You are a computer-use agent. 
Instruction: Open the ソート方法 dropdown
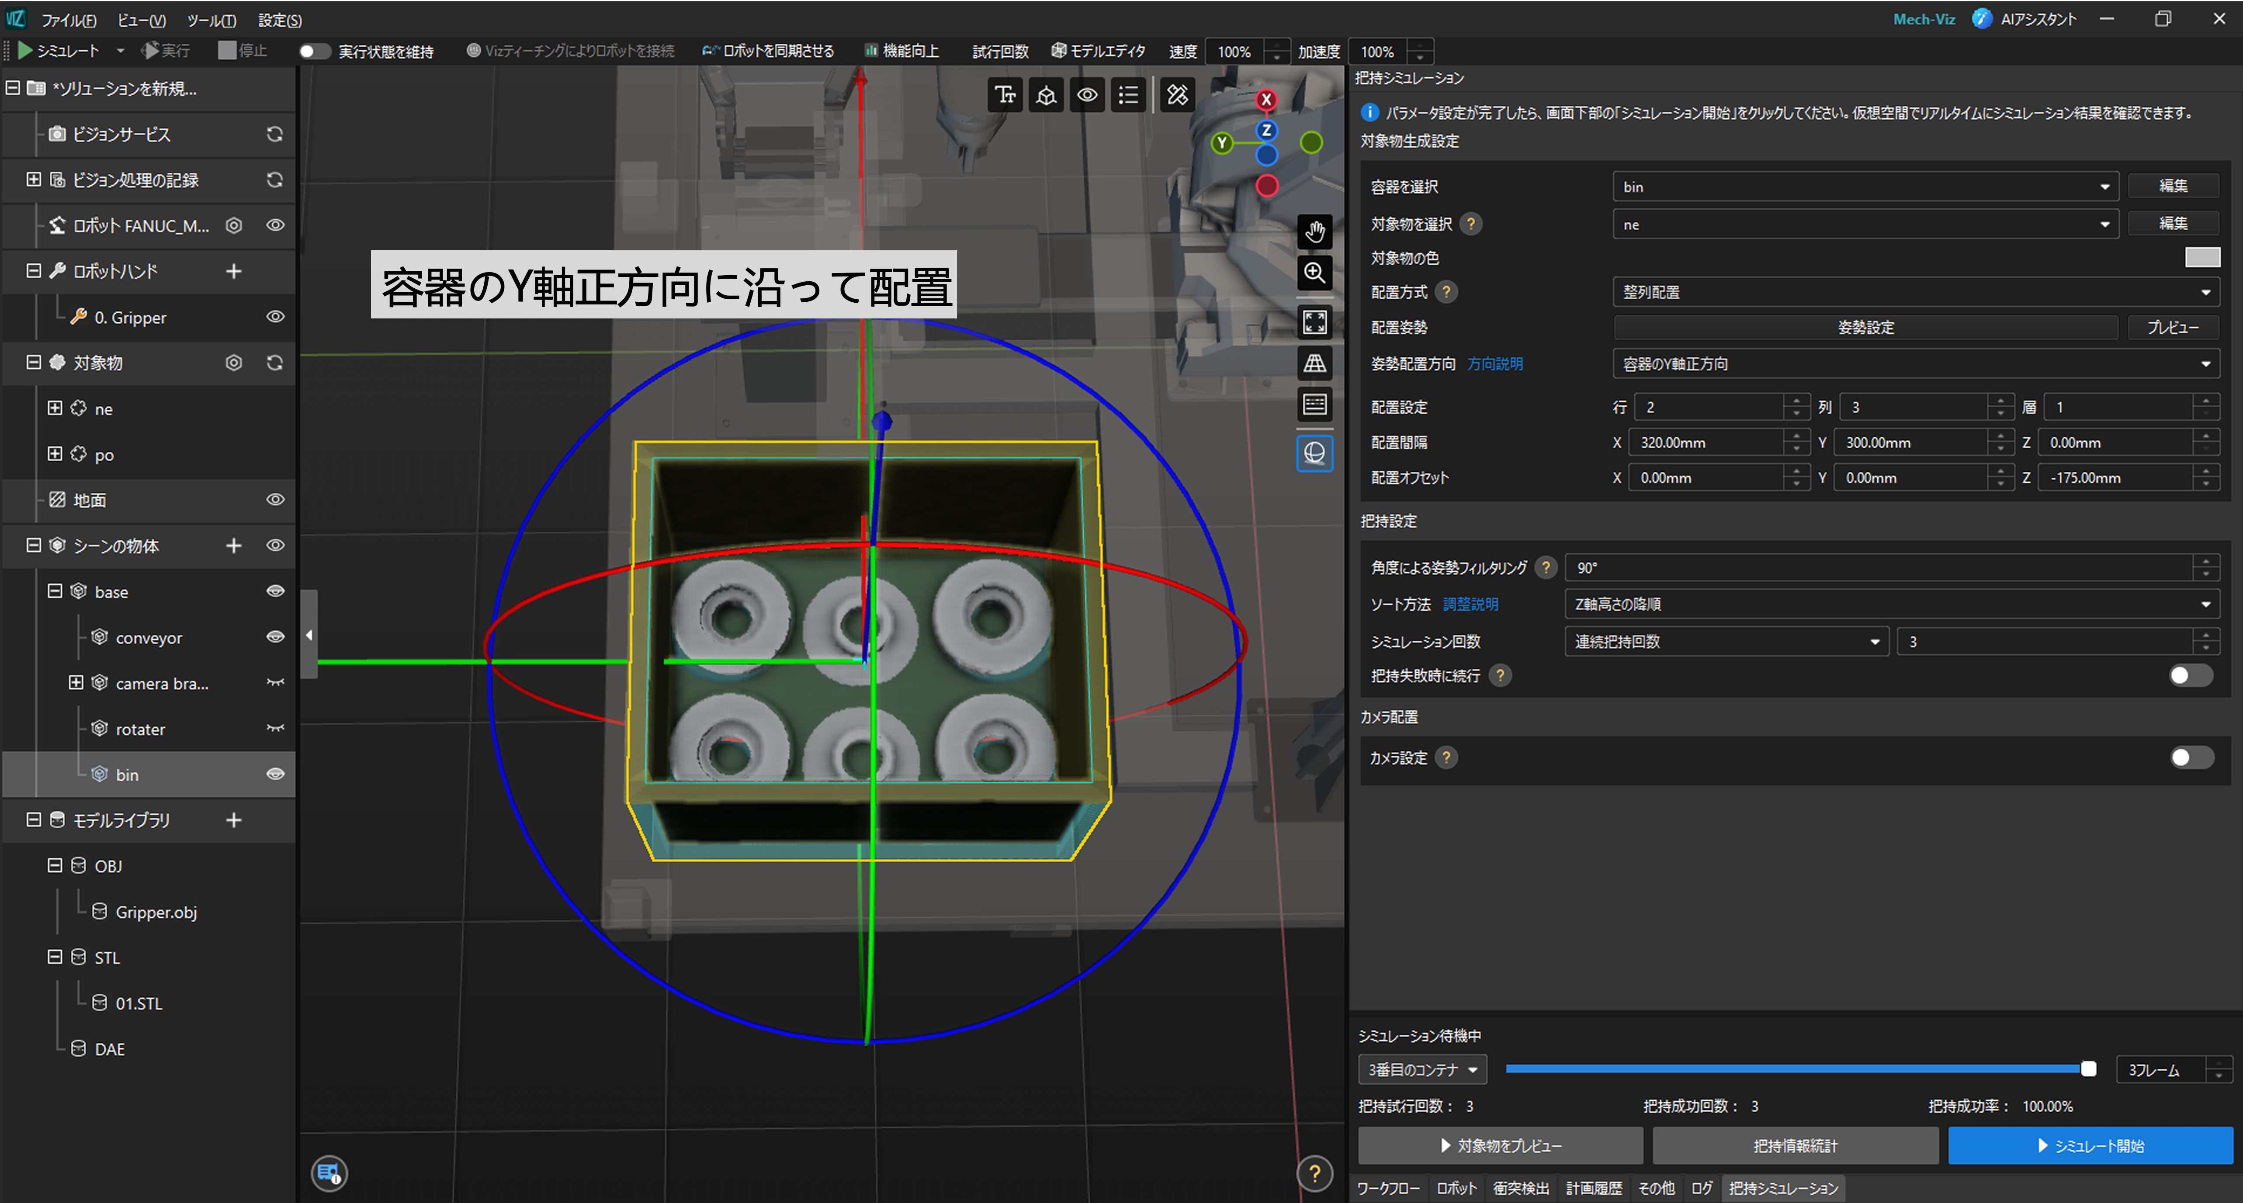click(1891, 604)
